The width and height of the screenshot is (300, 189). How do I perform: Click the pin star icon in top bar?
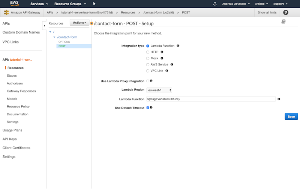click(x=94, y=4)
